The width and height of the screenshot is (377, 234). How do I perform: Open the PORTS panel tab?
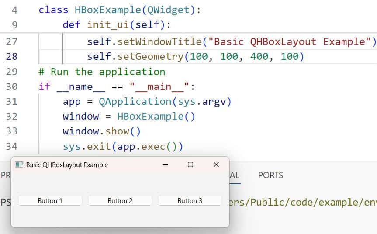(x=270, y=175)
